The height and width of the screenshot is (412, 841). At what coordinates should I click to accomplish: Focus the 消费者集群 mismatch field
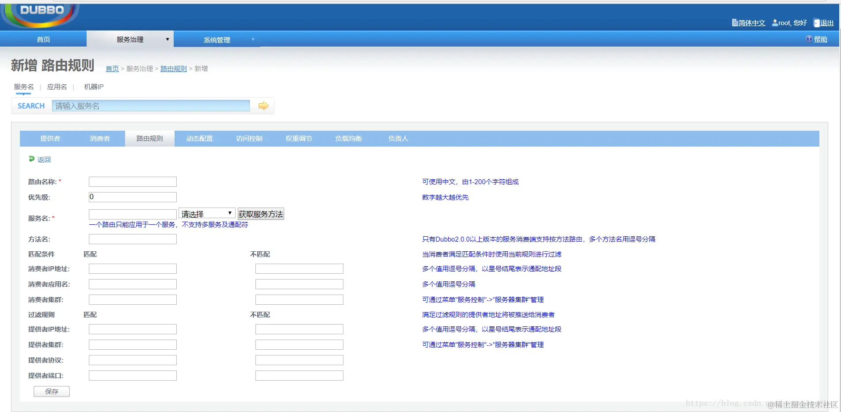click(x=299, y=299)
